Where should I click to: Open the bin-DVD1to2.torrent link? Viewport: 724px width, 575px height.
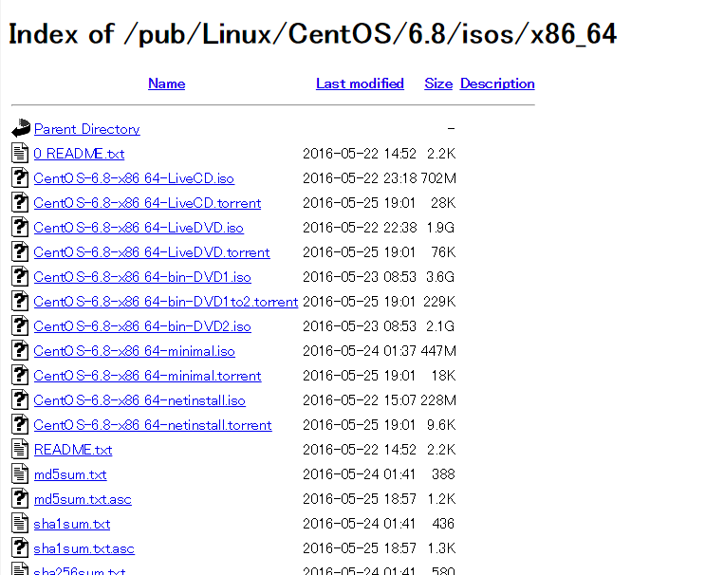click(x=166, y=302)
